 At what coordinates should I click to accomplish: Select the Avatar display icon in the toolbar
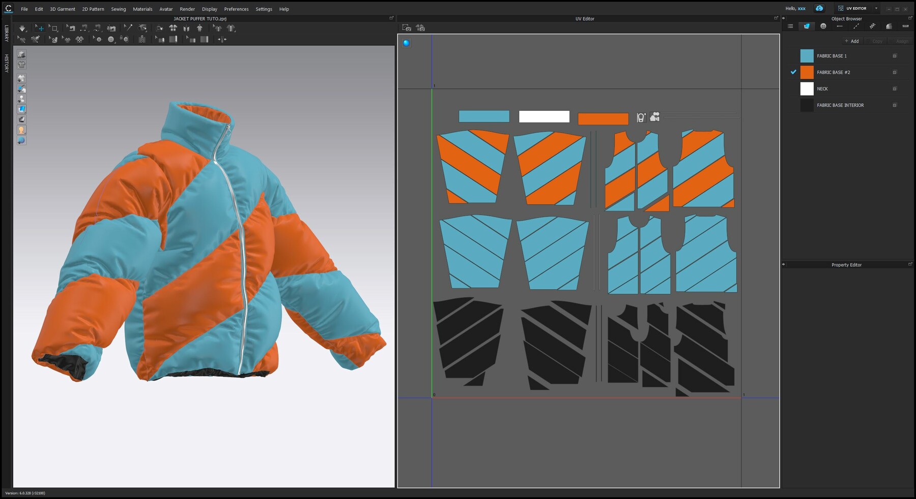coord(199,28)
